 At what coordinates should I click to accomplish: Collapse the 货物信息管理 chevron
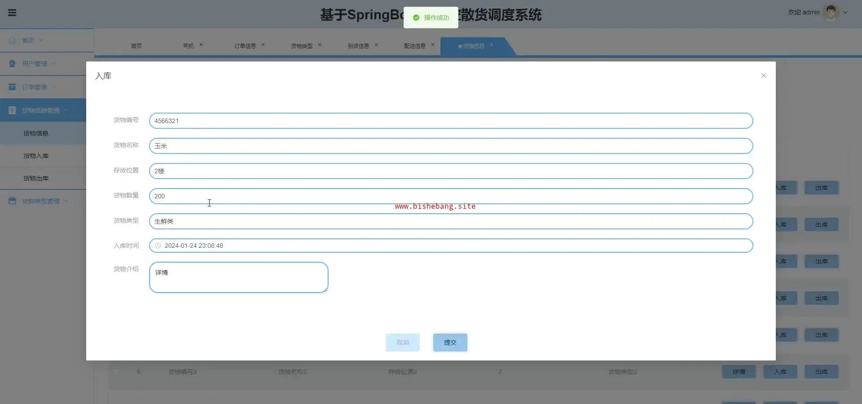point(66,110)
